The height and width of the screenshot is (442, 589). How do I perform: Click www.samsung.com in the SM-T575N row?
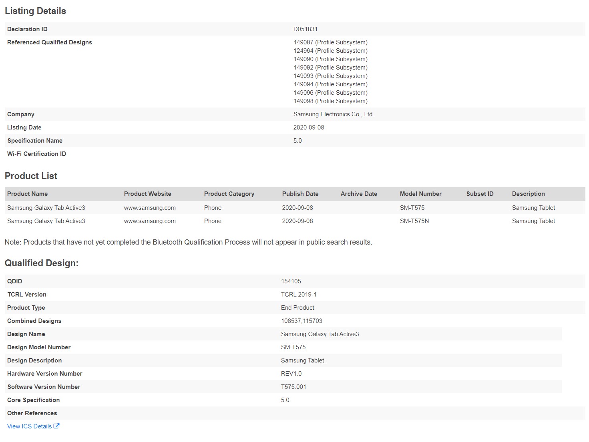150,221
